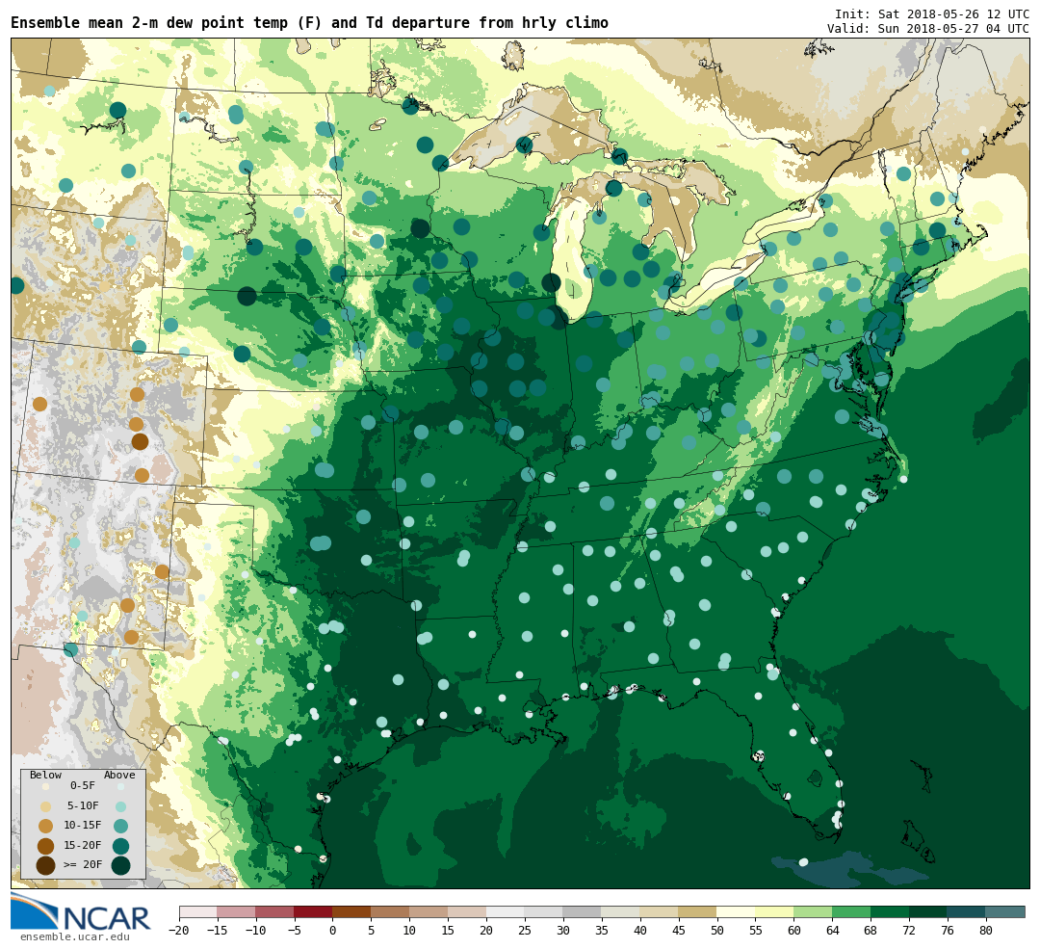Pick the colorbar swatch between 55 and 60

(x=775, y=911)
